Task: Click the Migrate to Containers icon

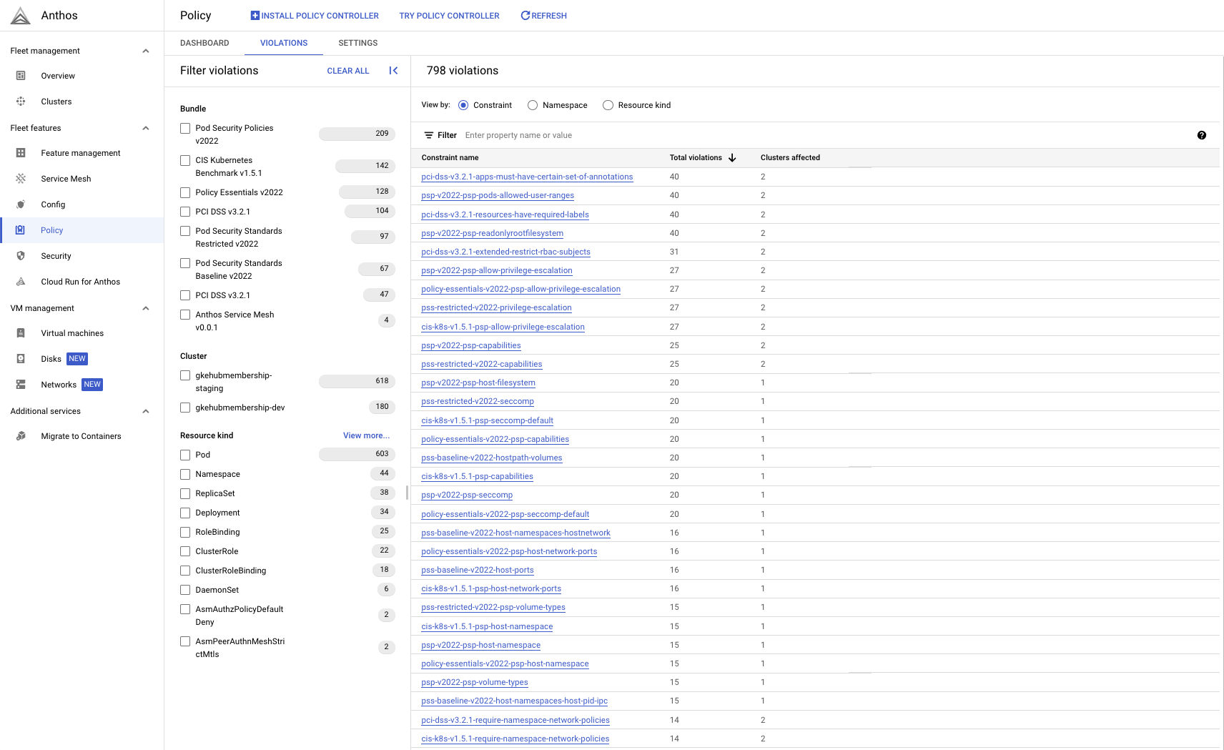Action: click(x=21, y=436)
